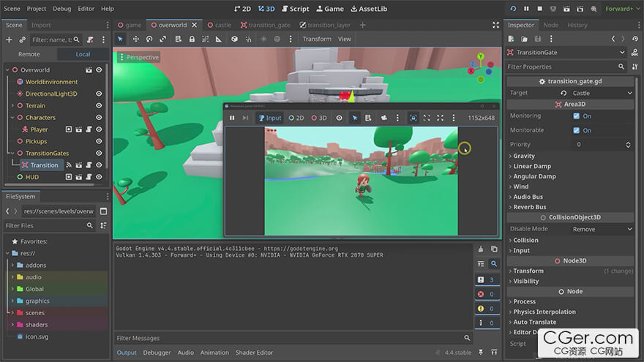Select 3D mode in game toolbar

[x=319, y=118]
